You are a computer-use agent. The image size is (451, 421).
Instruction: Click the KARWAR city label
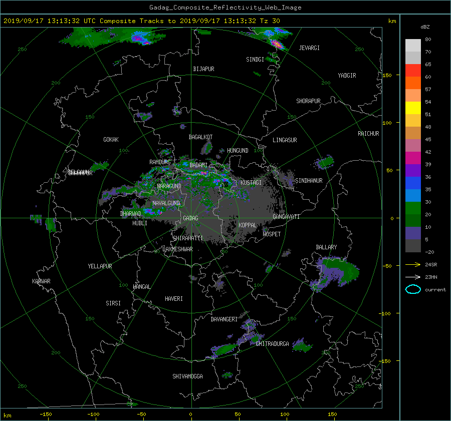pyautogui.click(x=41, y=281)
